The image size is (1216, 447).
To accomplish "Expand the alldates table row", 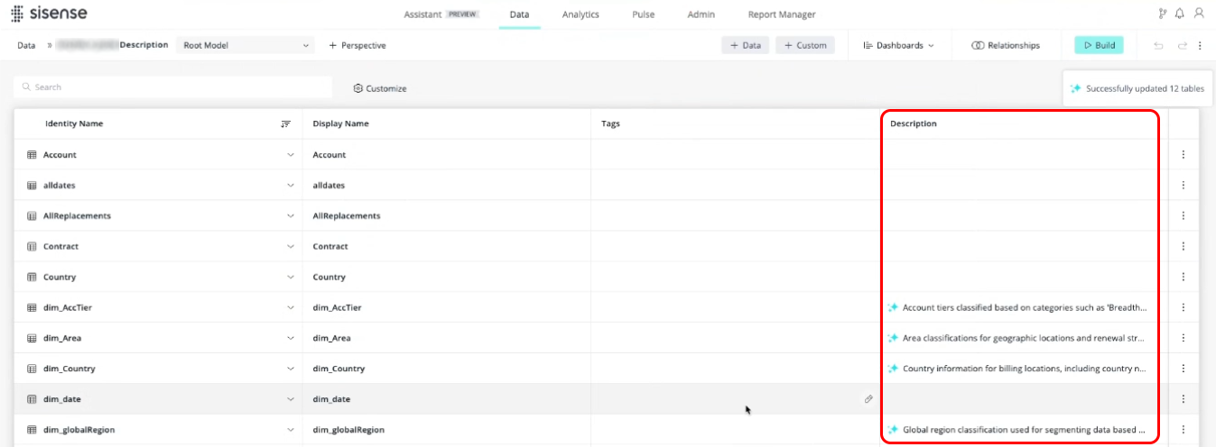I will click(x=291, y=186).
